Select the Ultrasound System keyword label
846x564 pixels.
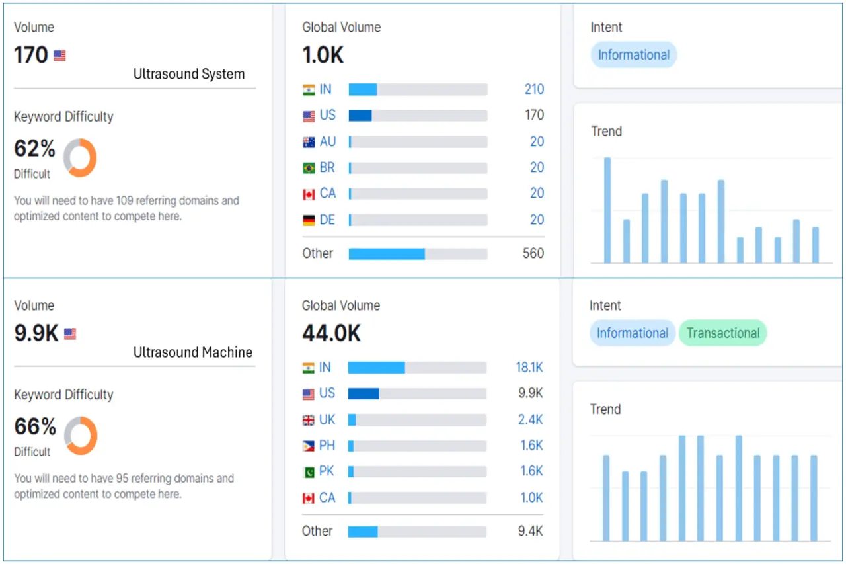coord(190,74)
